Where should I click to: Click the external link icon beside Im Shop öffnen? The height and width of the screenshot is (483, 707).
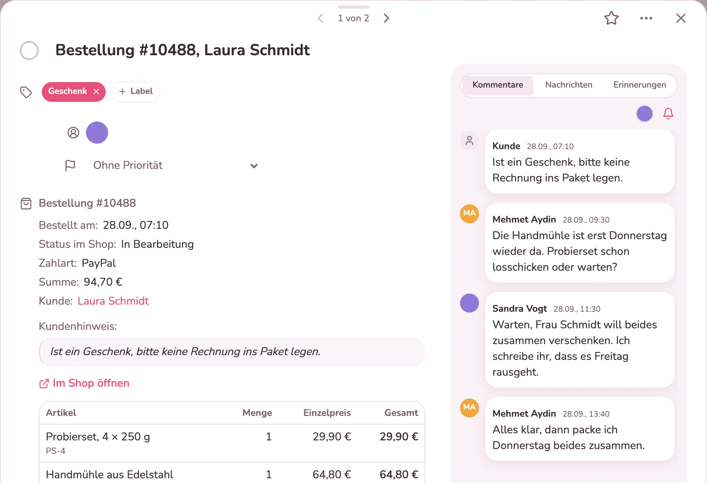[44, 384]
